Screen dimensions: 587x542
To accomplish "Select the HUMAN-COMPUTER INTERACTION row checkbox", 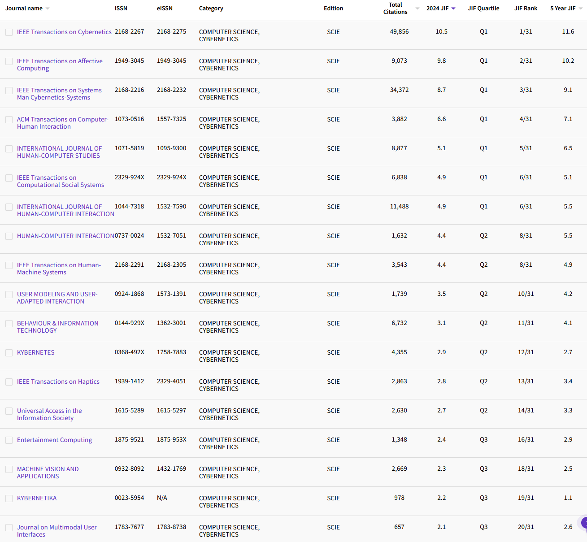I will pos(9,236).
